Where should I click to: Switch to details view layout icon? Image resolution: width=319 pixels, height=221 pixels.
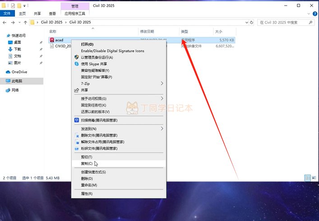pos(308,178)
